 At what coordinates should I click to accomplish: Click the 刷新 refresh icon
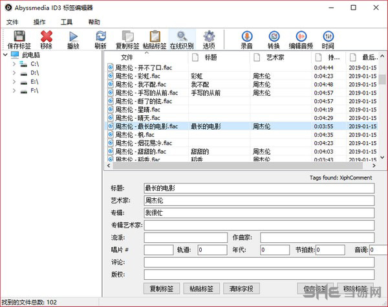pyautogui.click(x=101, y=36)
